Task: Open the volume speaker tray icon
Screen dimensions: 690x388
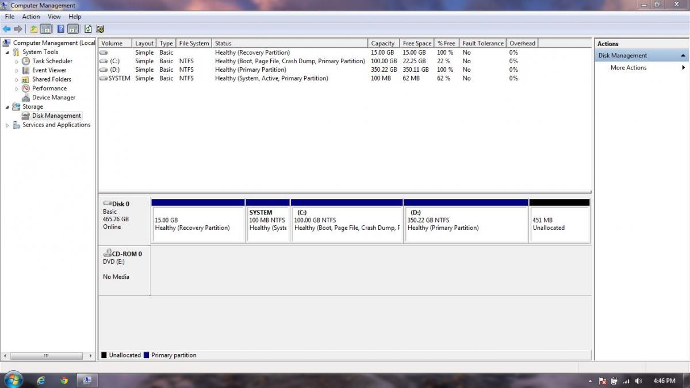Action: [x=639, y=381]
